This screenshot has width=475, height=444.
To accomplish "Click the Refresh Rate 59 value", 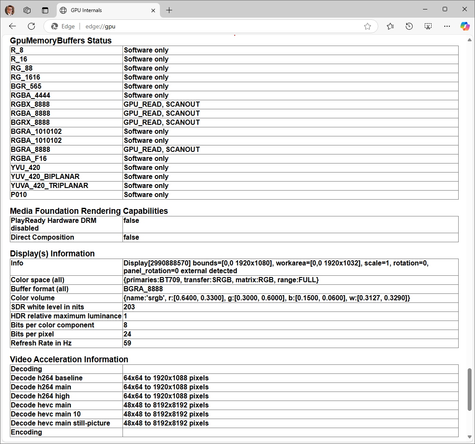I will 127,343.
